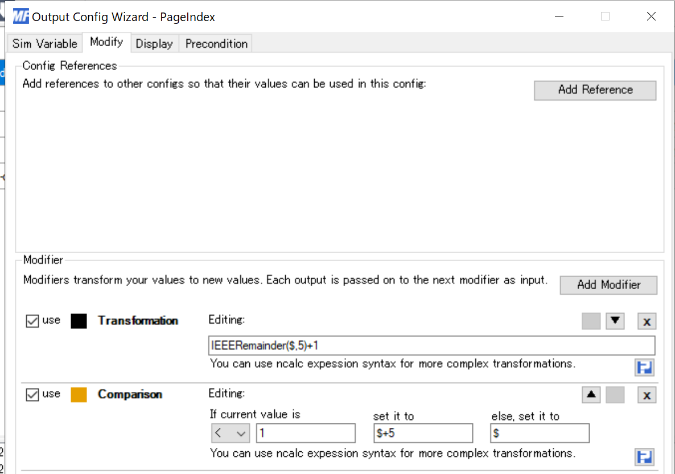This screenshot has width=675, height=474.
Task: Uncheck use for Transformation modifier
Action: (x=32, y=321)
